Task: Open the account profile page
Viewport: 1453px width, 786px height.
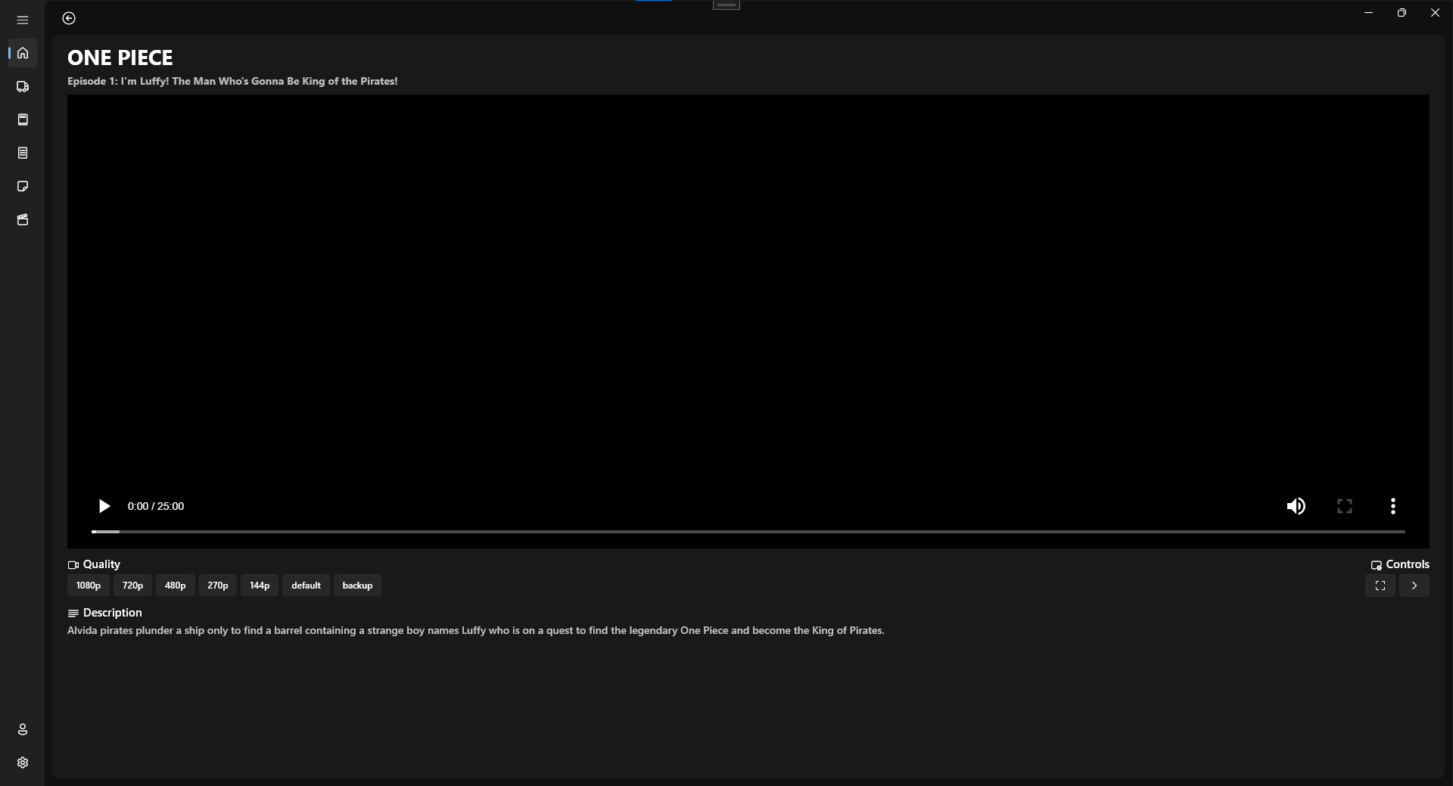Action: click(x=23, y=729)
